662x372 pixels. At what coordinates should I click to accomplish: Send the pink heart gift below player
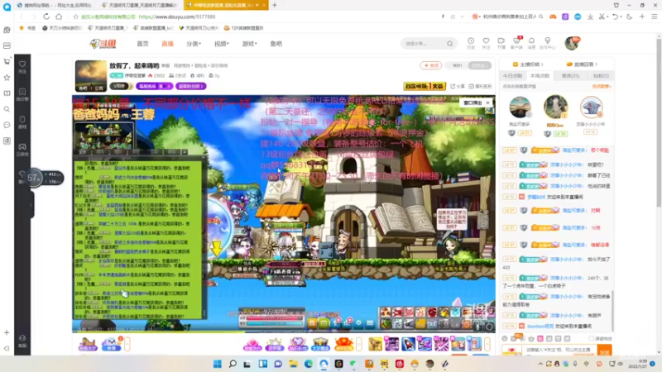(252, 344)
